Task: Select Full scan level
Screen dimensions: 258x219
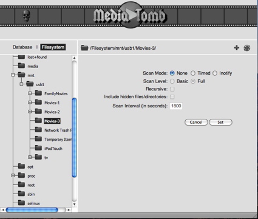Action: 193,81
